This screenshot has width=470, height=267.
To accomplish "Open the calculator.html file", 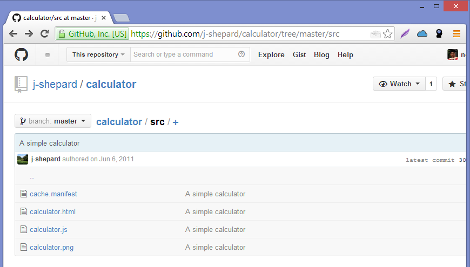I will (52, 211).
